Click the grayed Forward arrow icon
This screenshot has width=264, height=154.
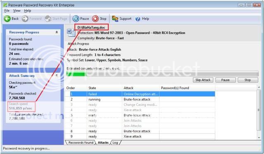coord(25,19)
